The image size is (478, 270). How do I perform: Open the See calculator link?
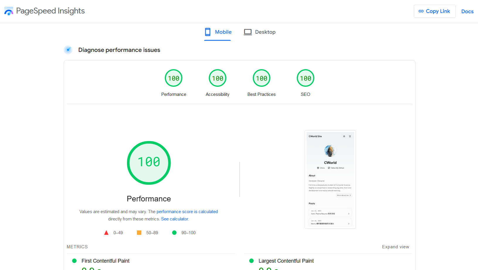click(x=174, y=219)
